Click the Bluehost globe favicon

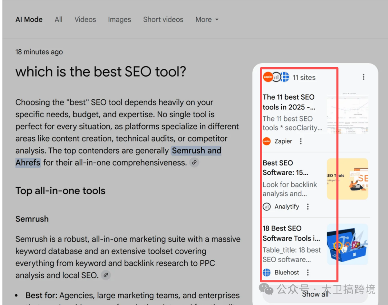pos(267,273)
